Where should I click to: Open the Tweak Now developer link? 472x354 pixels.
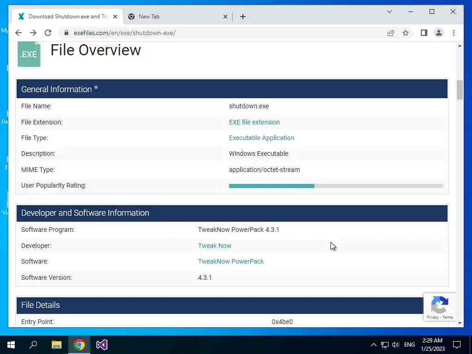[x=215, y=246]
